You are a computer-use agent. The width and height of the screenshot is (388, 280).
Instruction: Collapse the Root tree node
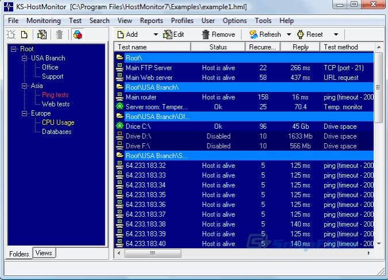tap(13, 49)
